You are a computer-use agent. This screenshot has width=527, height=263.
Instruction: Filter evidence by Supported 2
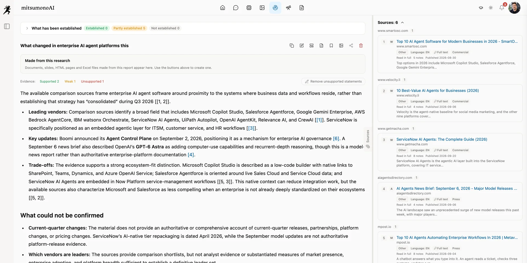coord(49,81)
